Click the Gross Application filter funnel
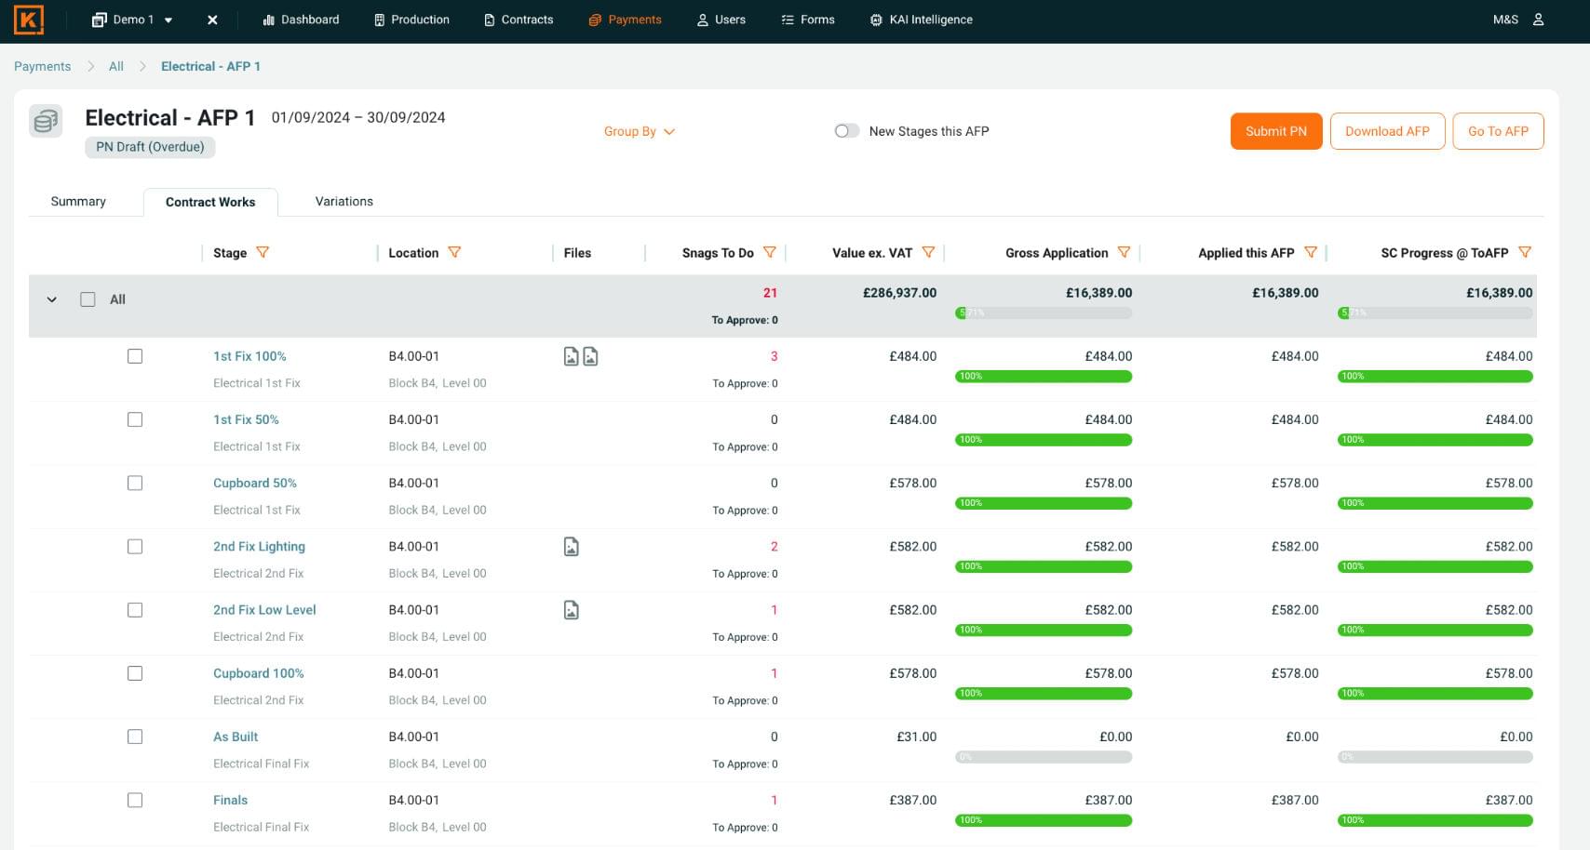Screen dimensions: 1590x850 [1124, 252]
